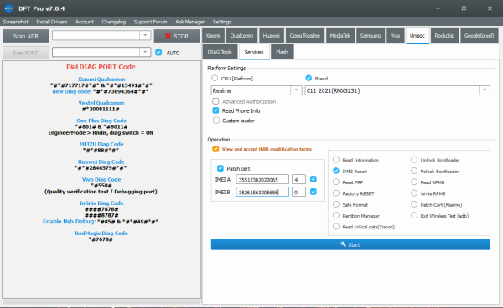
Task: Switch to the Rockchip tab
Action: (x=444, y=35)
